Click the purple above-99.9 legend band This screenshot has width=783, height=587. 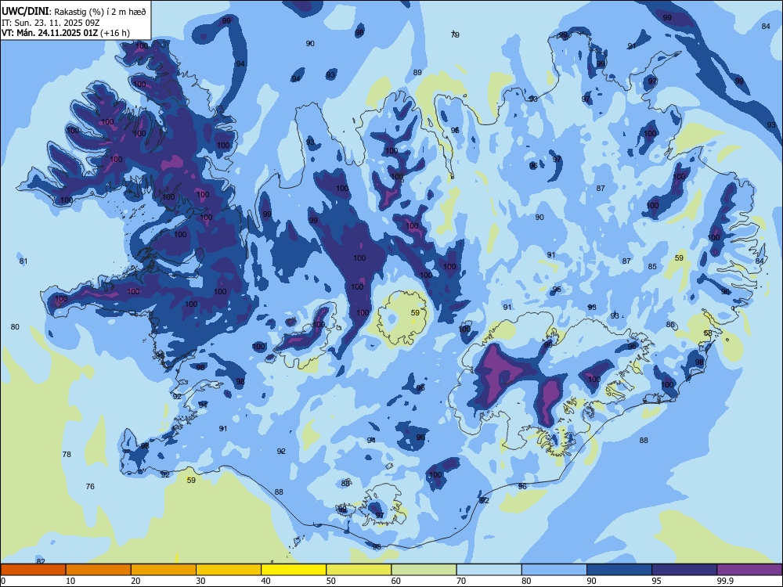(x=749, y=570)
